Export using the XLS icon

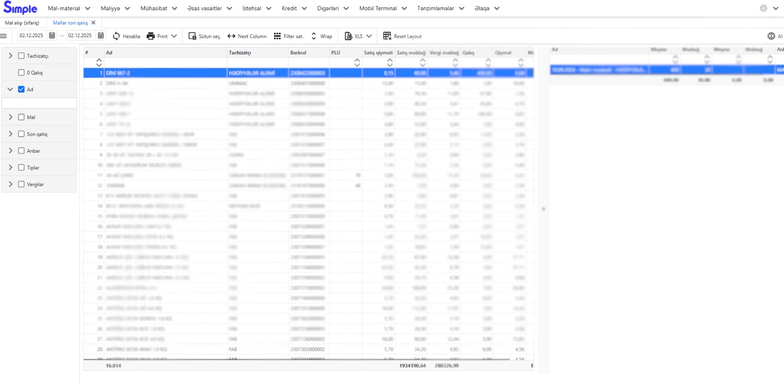click(348, 36)
